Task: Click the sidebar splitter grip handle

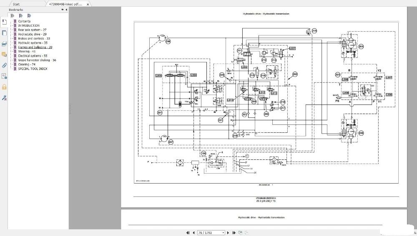Action: (x=70, y=109)
